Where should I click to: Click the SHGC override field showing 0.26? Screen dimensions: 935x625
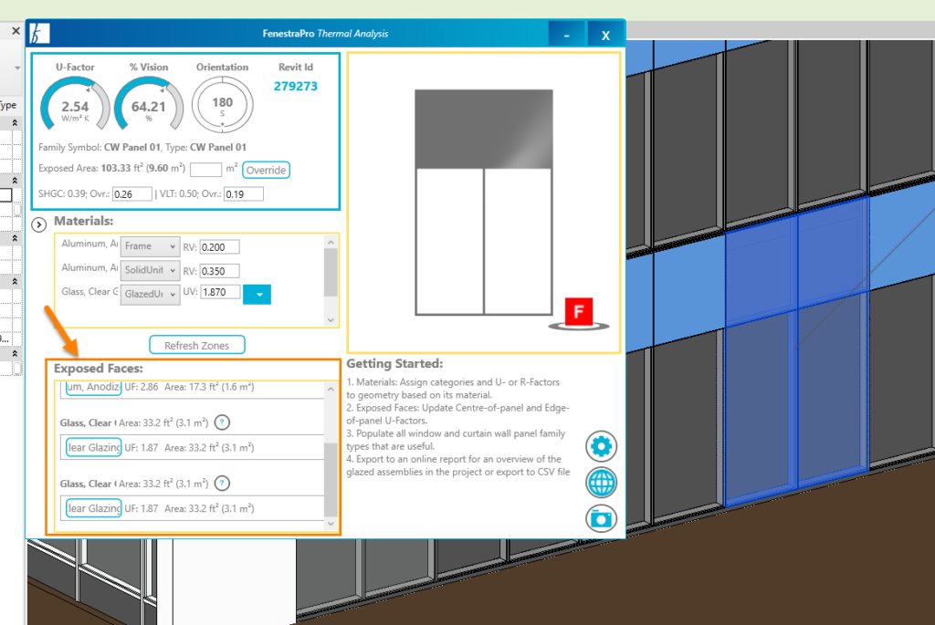click(x=131, y=194)
